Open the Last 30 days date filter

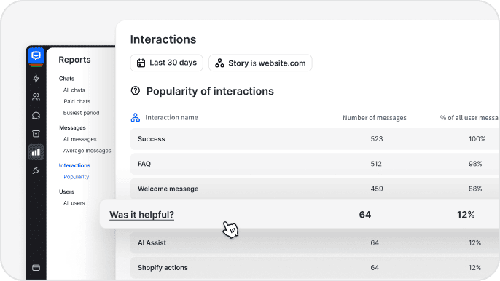pyautogui.click(x=166, y=63)
